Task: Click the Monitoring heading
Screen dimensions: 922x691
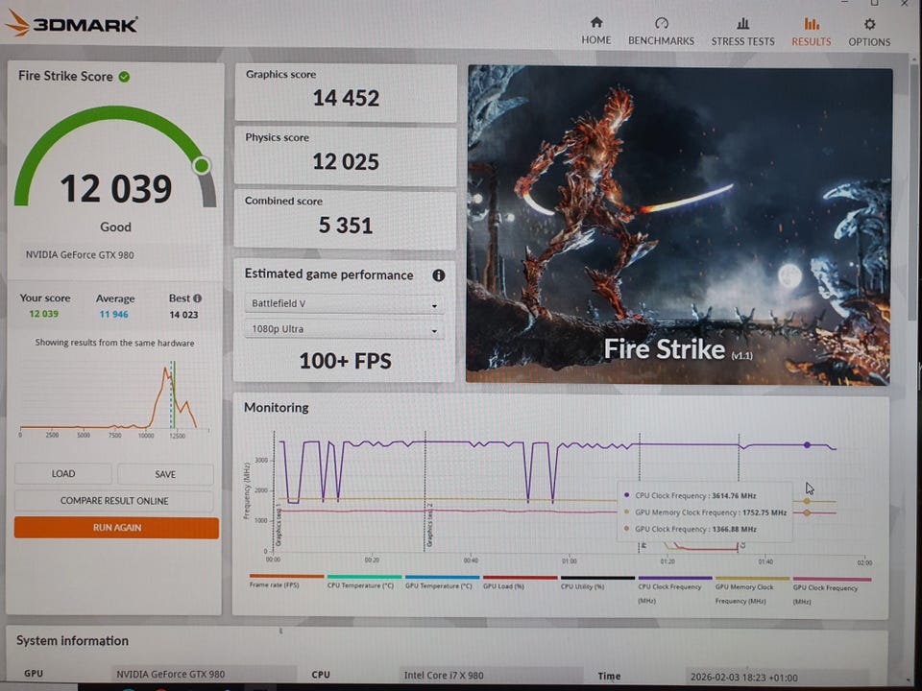Action: pos(277,407)
